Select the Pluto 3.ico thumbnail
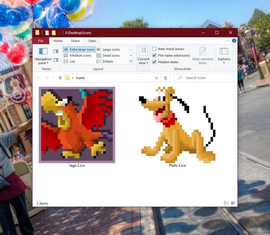 point(177,125)
